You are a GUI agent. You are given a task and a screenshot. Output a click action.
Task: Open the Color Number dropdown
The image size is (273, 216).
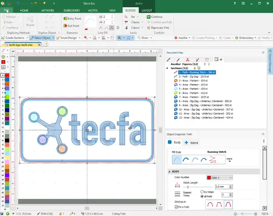[x=219, y=177]
